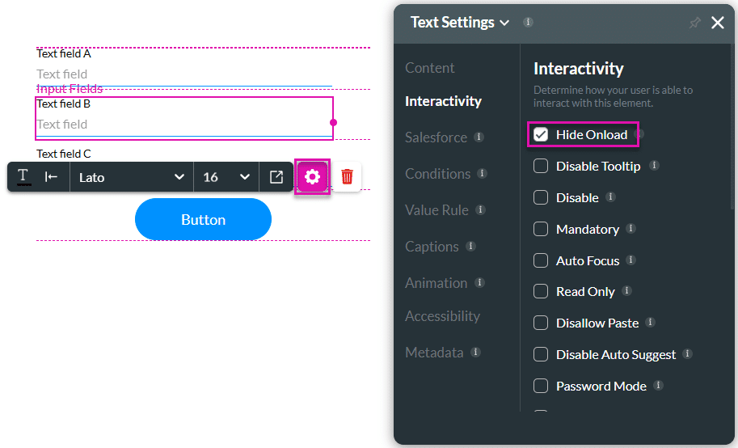
Task: Click the indent alignment icon in toolbar
Action: pos(51,176)
